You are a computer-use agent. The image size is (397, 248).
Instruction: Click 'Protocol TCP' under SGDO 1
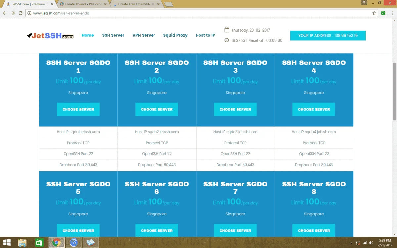point(78,143)
